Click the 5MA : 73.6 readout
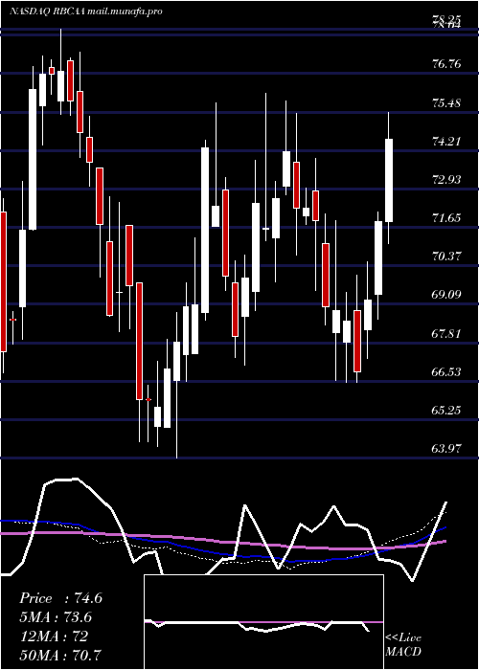 coord(56,617)
